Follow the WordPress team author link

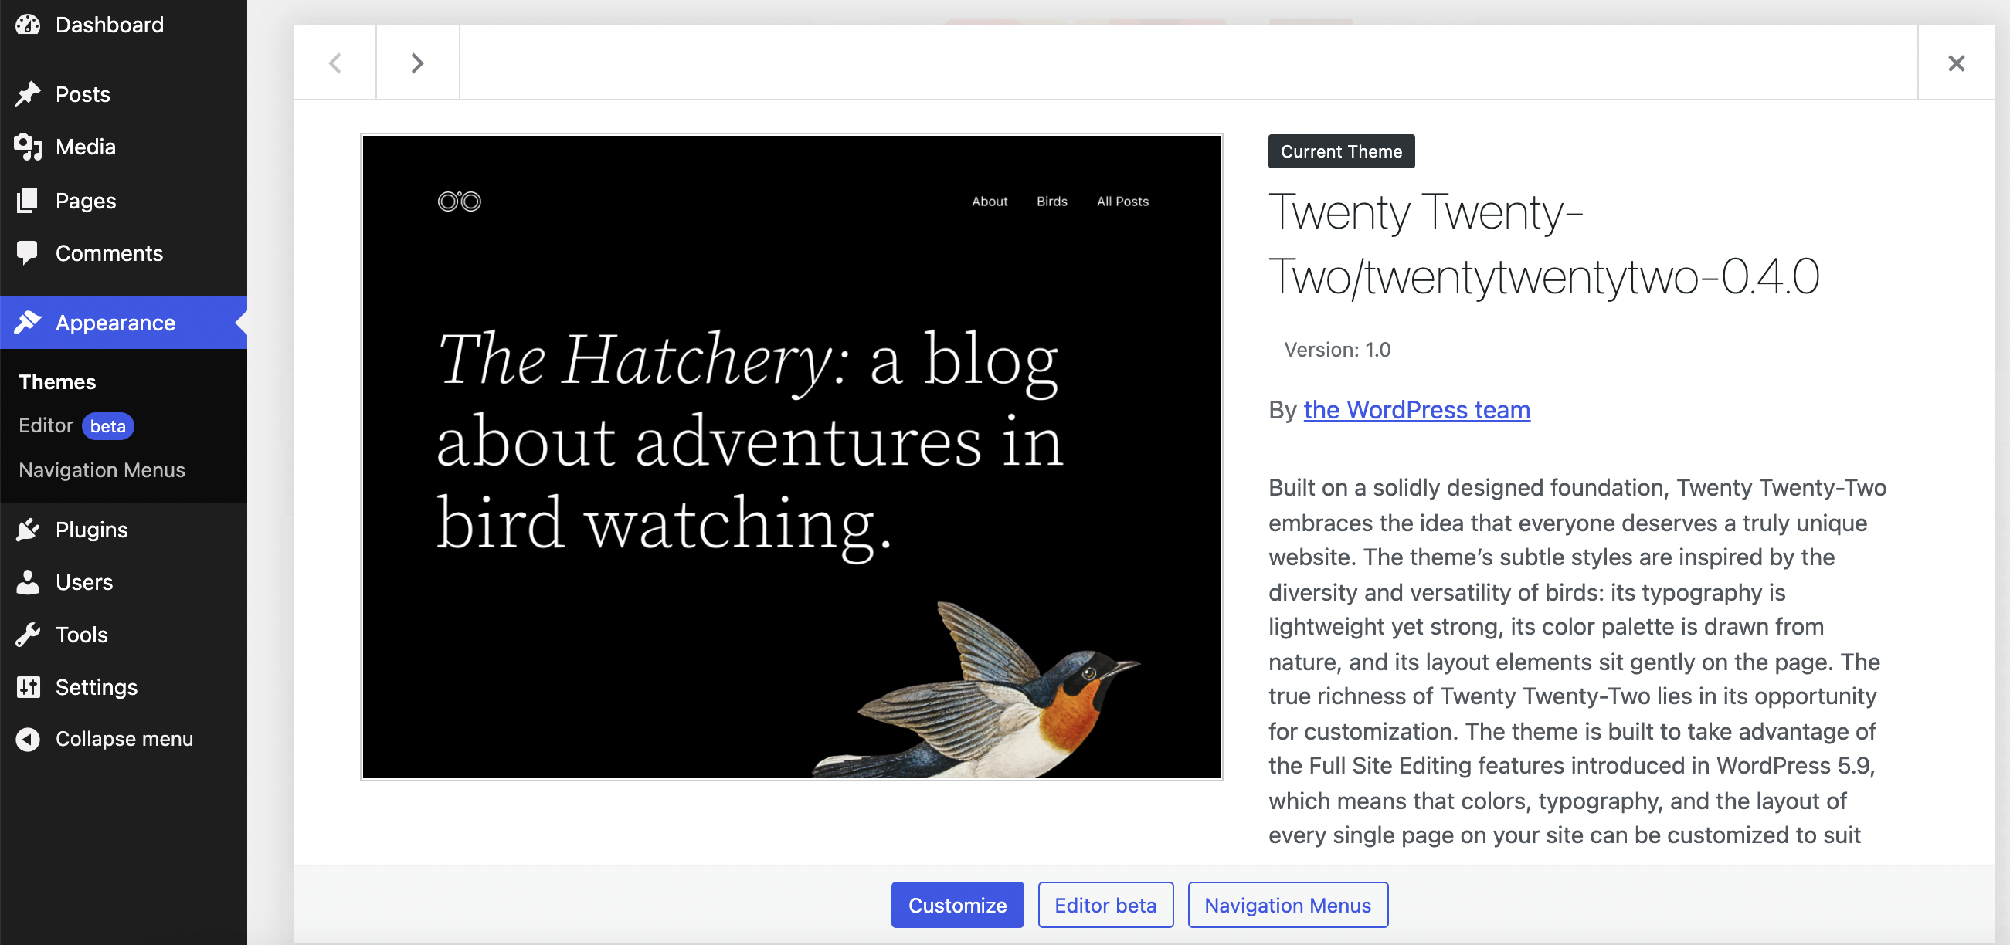[1416, 409]
